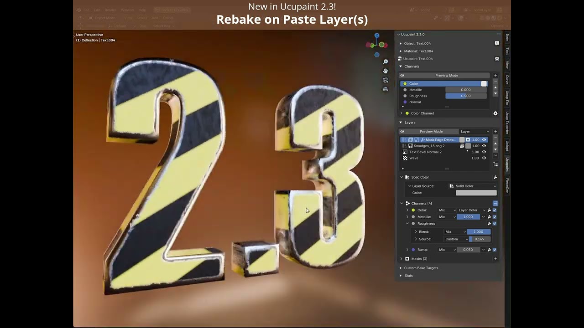
Task: Expand the Masks (3) section
Action: (x=401, y=259)
